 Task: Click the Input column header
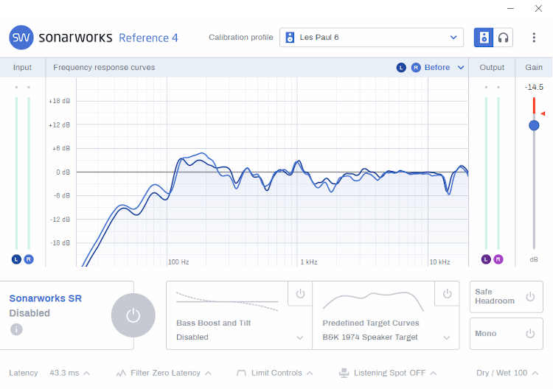click(x=22, y=67)
